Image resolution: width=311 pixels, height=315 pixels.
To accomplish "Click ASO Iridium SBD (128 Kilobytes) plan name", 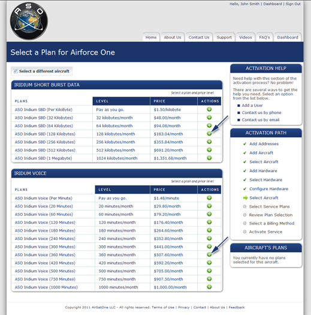I will pyautogui.click(x=45, y=134).
